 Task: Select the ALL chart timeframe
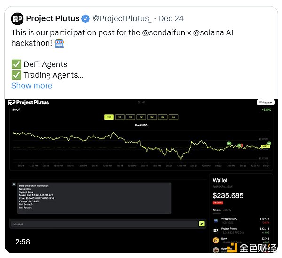tap(173, 117)
